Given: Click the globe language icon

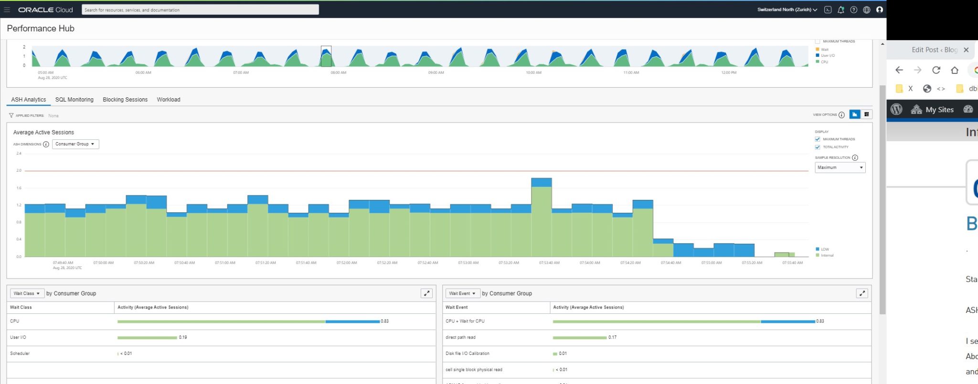Looking at the screenshot, I should pyautogui.click(x=867, y=10).
